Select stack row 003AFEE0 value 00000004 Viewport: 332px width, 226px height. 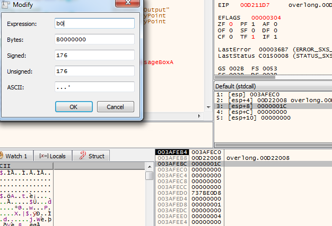[206, 216]
